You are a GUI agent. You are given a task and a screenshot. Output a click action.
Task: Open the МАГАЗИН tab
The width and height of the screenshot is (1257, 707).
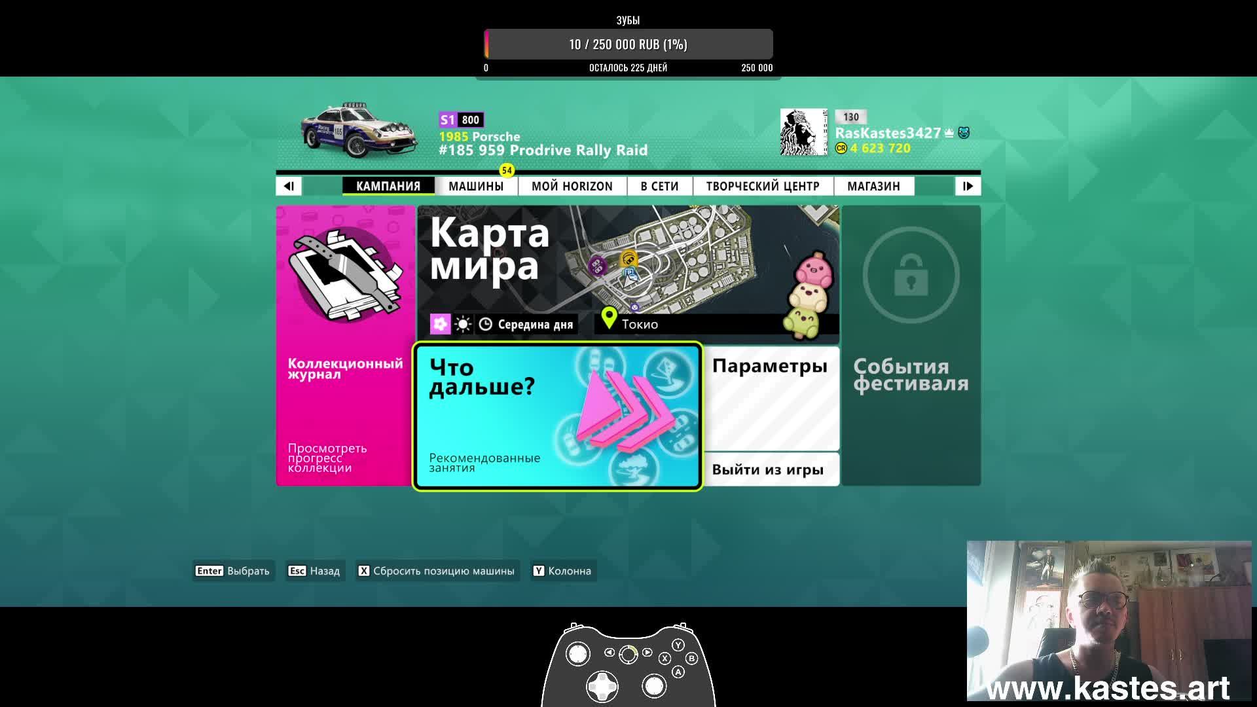pos(873,186)
